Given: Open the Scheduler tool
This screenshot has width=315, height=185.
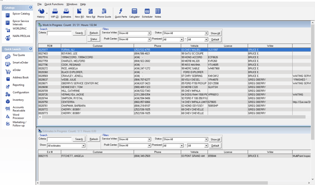Looking at the screenshot, I should [x=147, y=13].
